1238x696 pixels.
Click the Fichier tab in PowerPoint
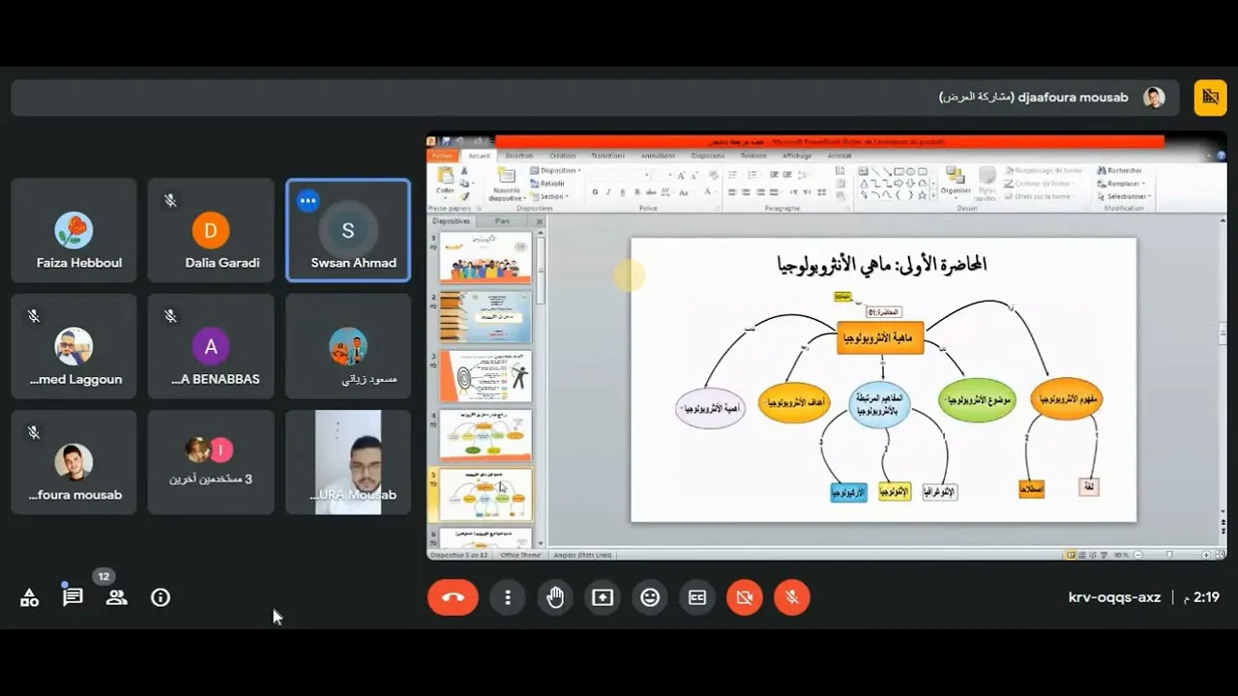click(442, 156)
